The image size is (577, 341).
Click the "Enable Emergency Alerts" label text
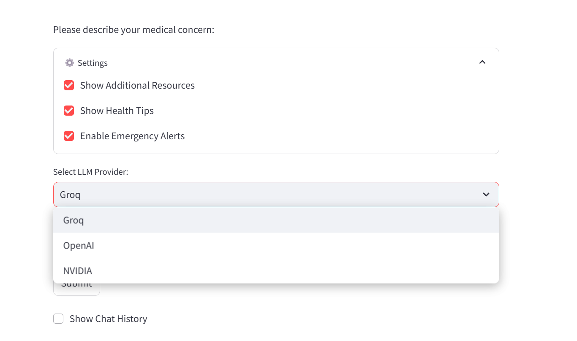[132, 136]
